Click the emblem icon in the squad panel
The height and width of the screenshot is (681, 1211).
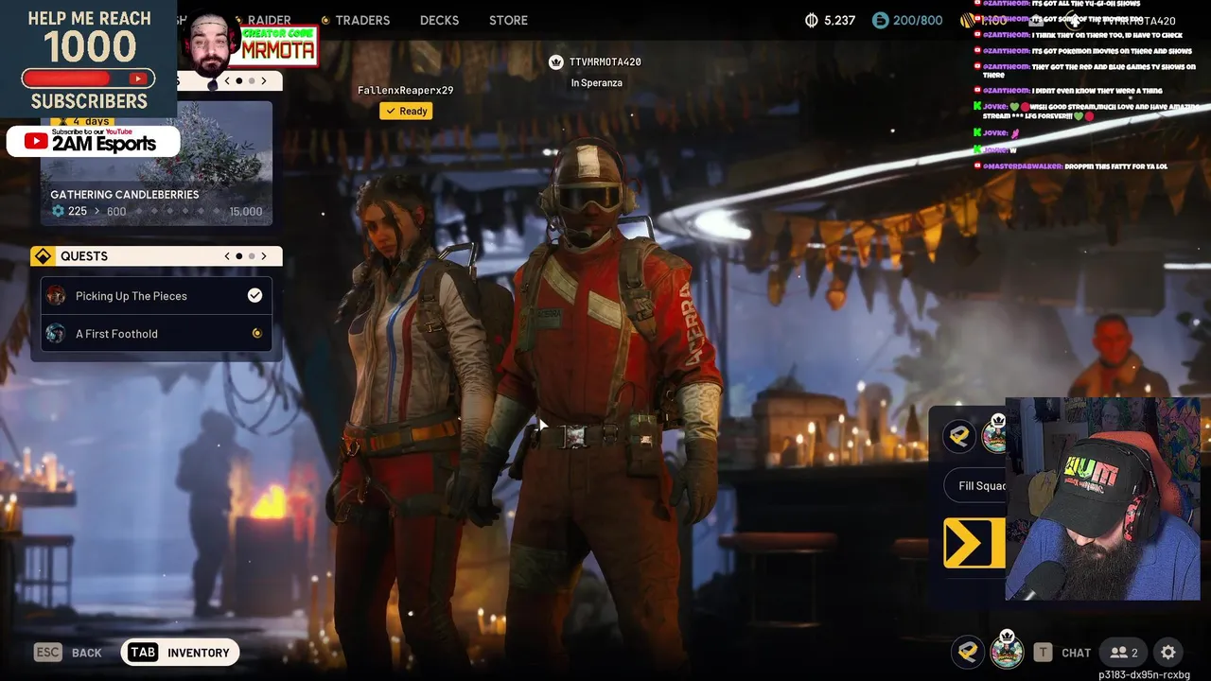click(959, 436)
